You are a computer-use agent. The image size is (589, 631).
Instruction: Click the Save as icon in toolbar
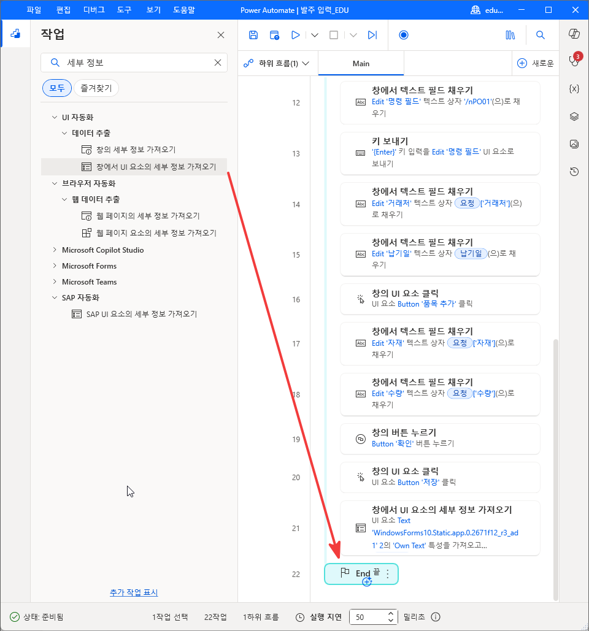(x=274, y=35)
